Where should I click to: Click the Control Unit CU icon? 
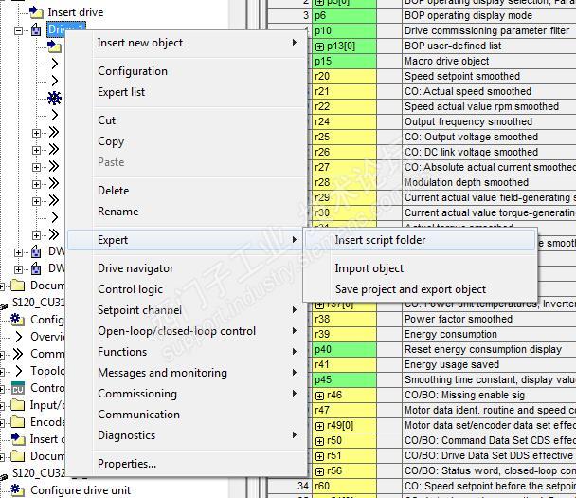coord(18,388)
